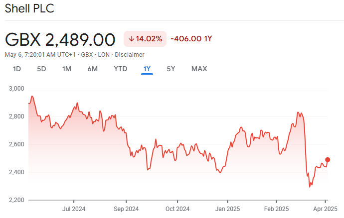Viewport: 344px width, 218px height.
Task: Show the MAX range chart
Action: [x=199, y=69]
